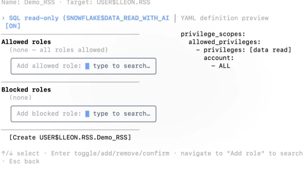Click the (none) text under Blocked roles
Image resolution: width=308 pixels, height=173 pixels.
[20, 98]
